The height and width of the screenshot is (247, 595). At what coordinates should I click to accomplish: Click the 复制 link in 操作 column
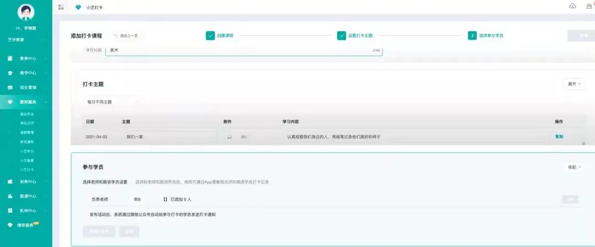559,137
